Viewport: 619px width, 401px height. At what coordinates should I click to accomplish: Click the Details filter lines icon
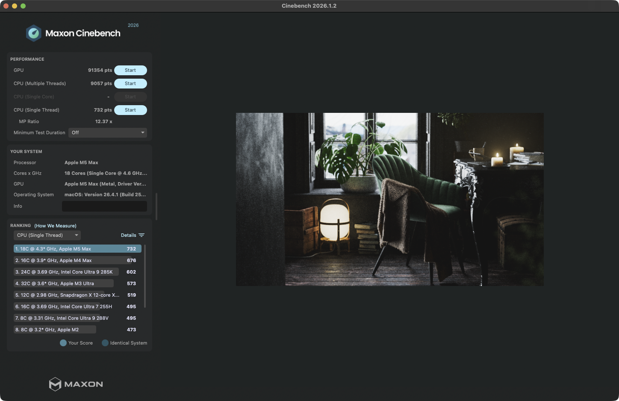tap(141, 235)
